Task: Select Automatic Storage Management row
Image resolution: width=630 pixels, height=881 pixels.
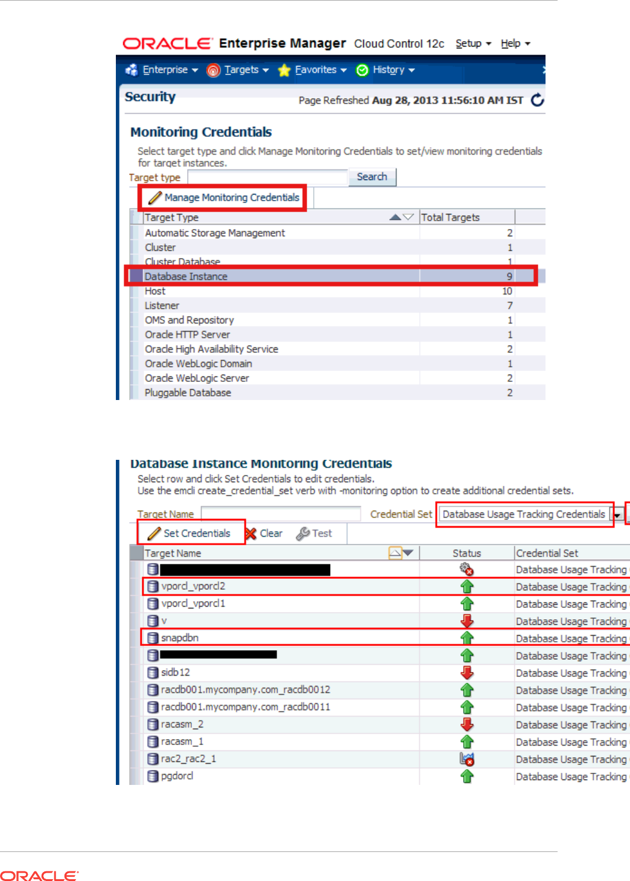Action: click(337, 233)
